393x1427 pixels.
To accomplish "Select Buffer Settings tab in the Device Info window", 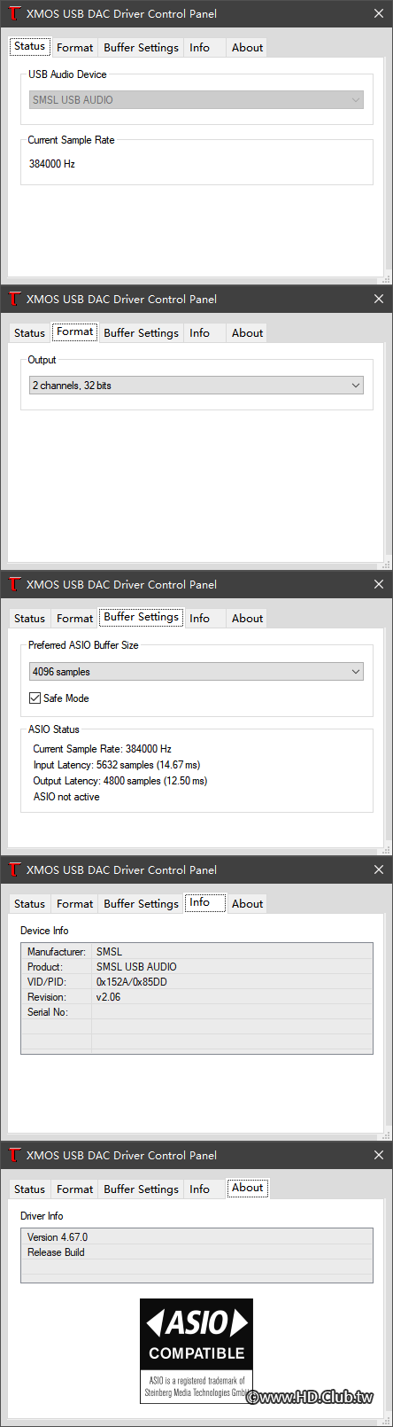I will 141,904.
